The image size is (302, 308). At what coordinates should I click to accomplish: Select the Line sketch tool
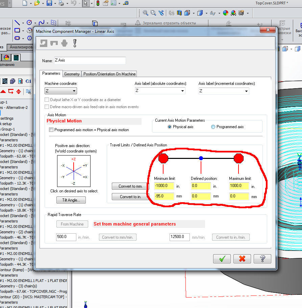(x=17, y=23)
